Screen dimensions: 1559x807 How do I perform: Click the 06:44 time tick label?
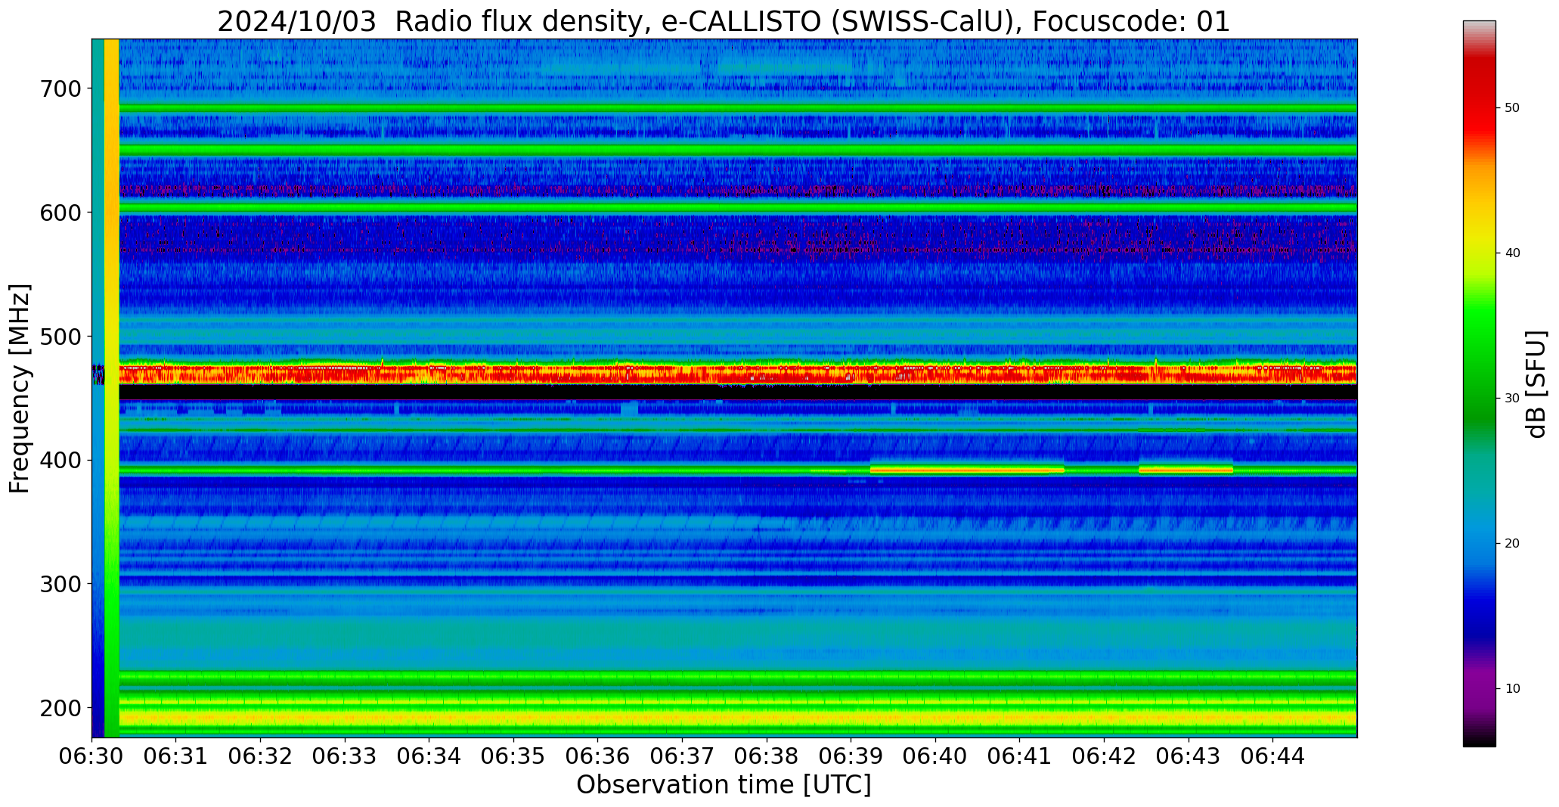1273,756
